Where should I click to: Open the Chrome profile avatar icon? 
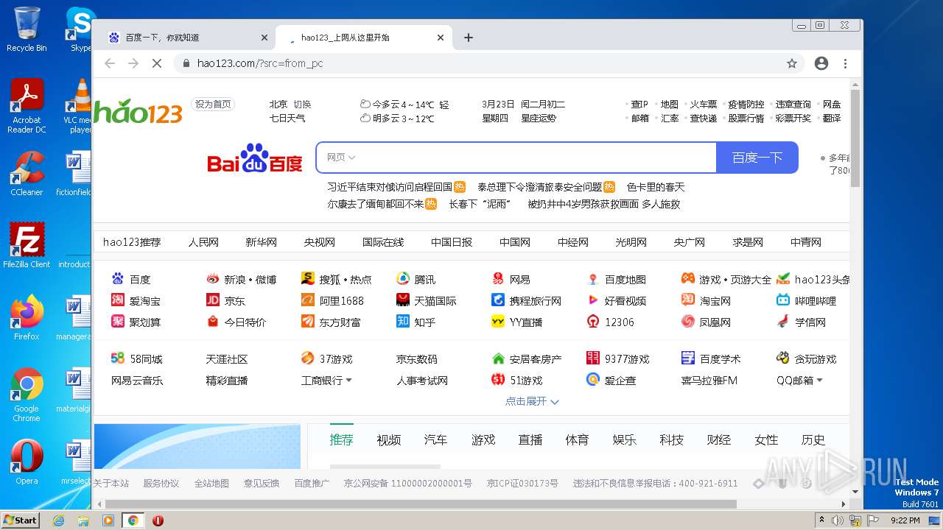pos(821,63)
